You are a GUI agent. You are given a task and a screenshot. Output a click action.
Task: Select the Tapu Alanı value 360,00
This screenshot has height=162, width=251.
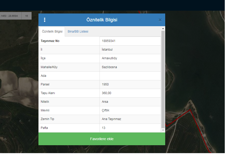(x=106, y=93)
